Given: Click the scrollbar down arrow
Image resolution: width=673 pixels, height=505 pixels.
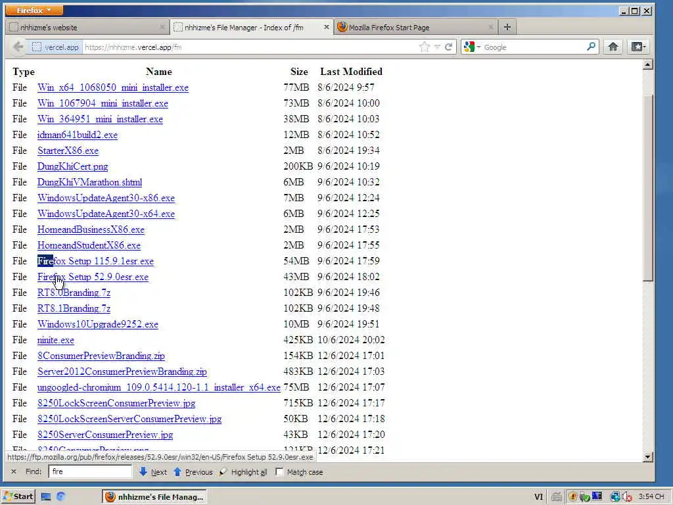Looking at the screenshot, I should 647,457.
